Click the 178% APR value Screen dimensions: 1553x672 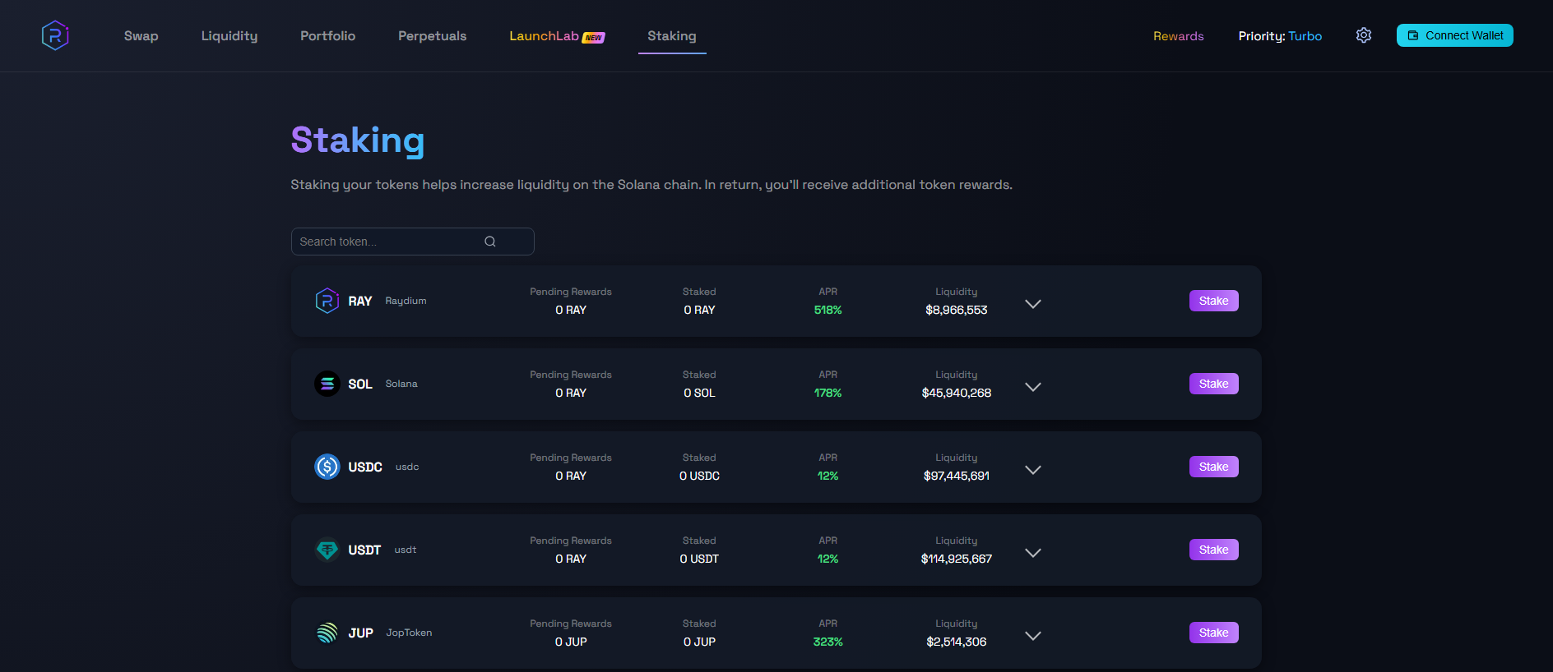pos(827,393)
